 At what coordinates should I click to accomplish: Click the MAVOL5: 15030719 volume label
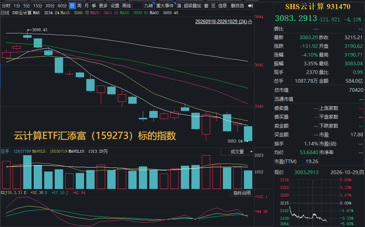pyautogui.click(x=50, y=151)
